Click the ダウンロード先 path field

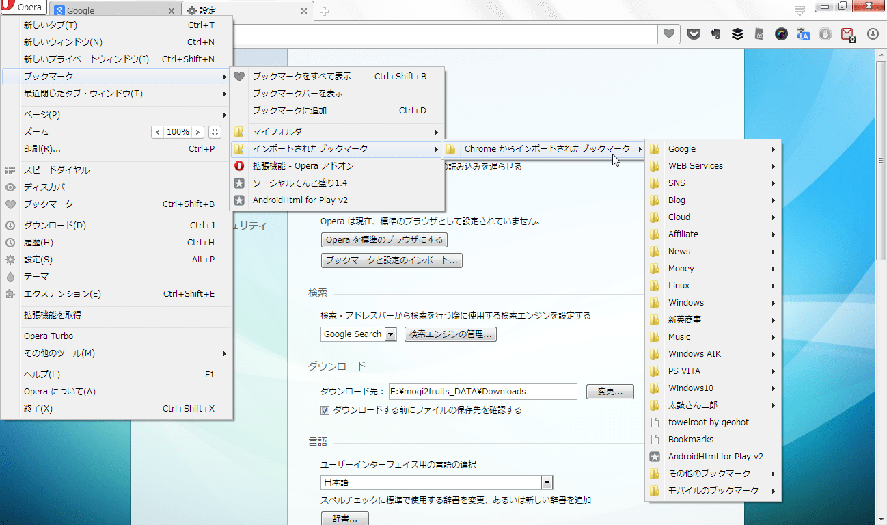[483, 392]
